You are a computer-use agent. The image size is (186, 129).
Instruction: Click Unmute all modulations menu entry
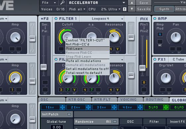[88, 65]
